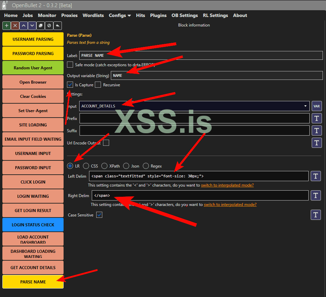
Task: Go to the Home menu
Action: pyautogui.click(x=11, y=15)
